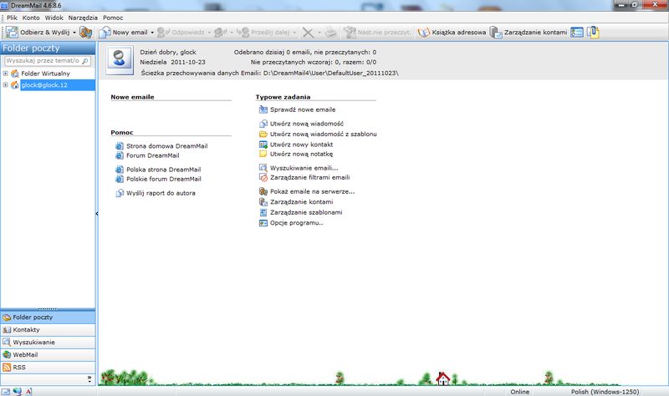Switch to Kontakty pane
Image resolution: width=669 pixels, height=396 pixels.
[x=48, y=329]
